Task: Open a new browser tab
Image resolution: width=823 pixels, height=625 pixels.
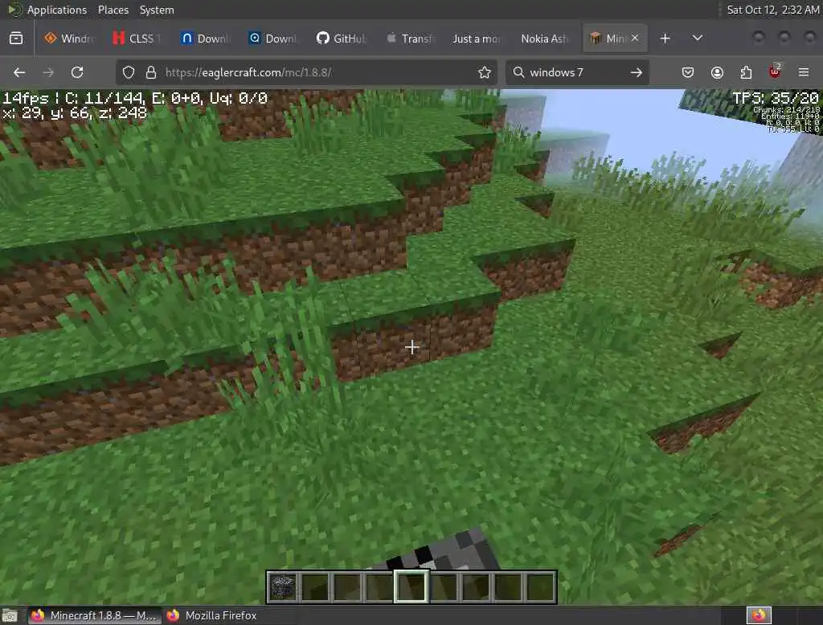Action: [x=665, y=39]
